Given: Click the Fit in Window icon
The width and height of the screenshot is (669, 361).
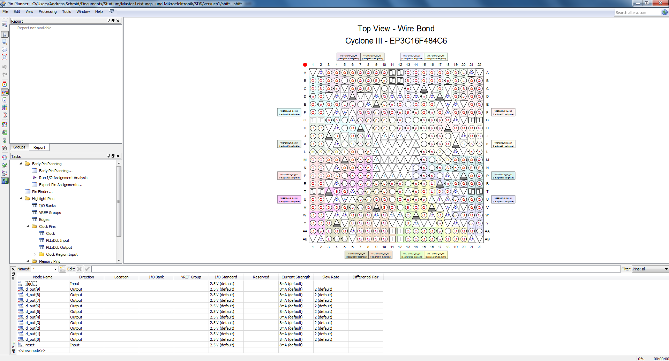Looking at the screenshot, I should tap(5, 57).
